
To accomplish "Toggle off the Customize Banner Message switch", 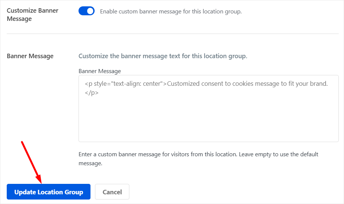I will click(86, 11).
